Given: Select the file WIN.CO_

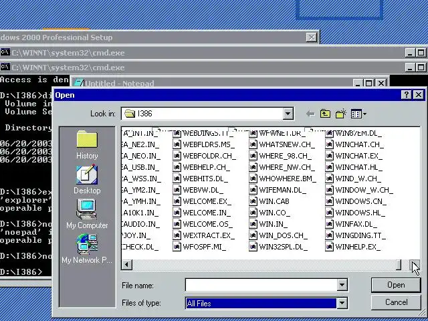Looking at the screenshot, I should (270, 213).
